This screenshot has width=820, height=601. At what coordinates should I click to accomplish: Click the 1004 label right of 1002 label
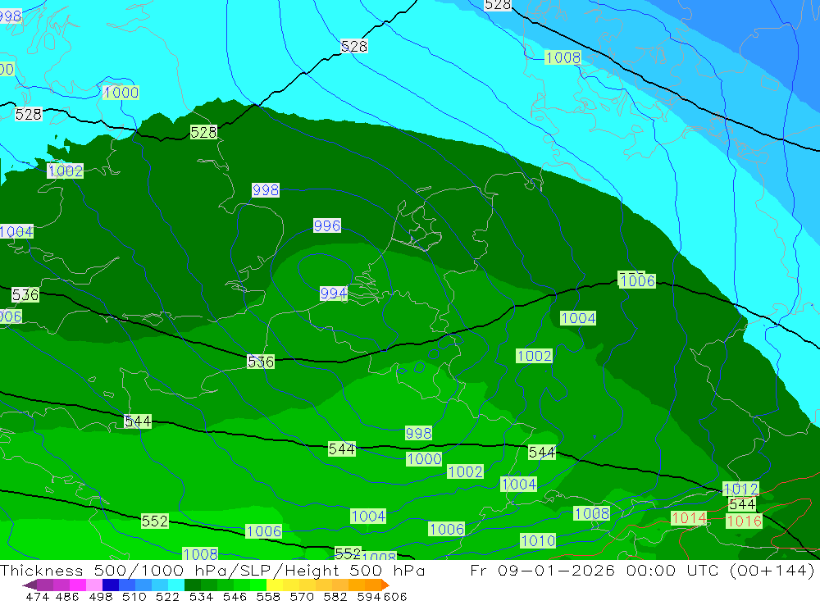(518, 485)
